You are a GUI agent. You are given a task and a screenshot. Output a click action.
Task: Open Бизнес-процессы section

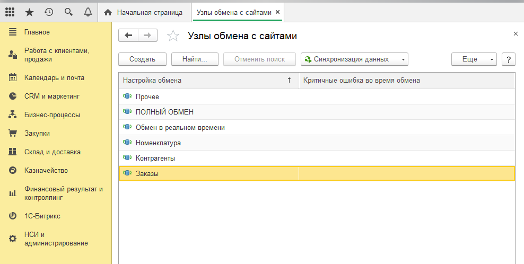[x=52, y=115]
